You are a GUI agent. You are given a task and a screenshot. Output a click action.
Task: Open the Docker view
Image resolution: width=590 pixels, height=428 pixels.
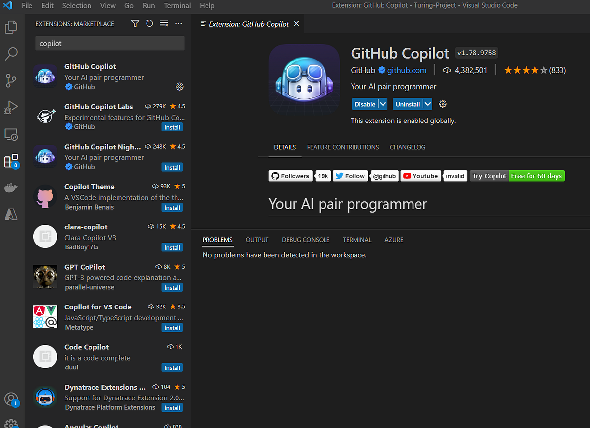11,187
